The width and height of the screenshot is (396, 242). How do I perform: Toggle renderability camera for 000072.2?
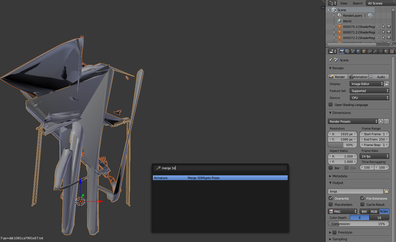click(389, 38)
